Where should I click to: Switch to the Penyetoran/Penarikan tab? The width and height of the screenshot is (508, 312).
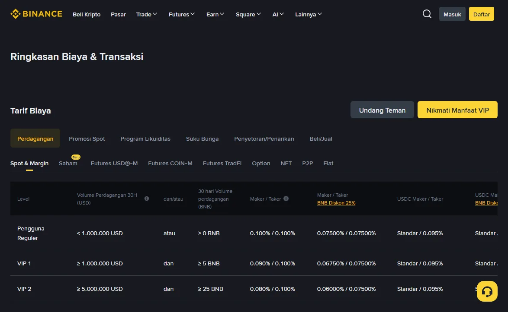[264, 139]
